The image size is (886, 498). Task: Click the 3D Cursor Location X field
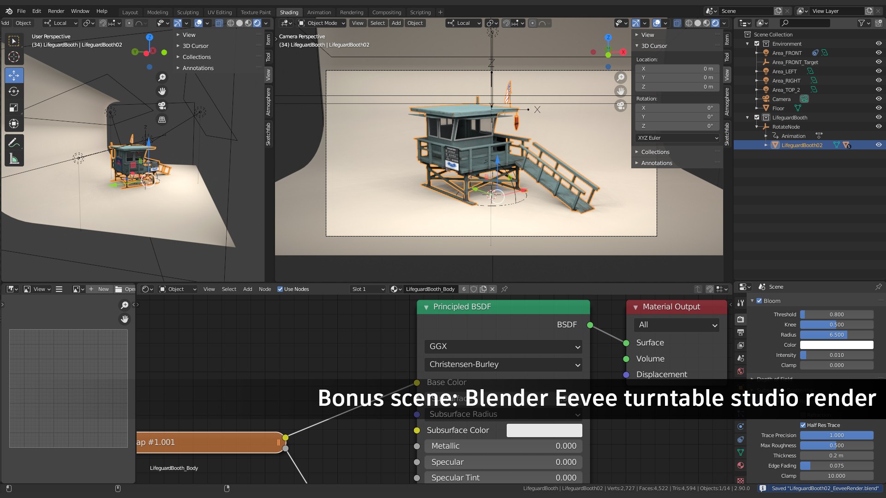(x=677, y=68)
